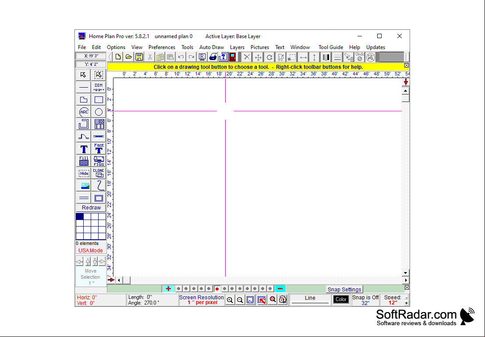Open the cabinet grid tool
The height and width of the screenshot is (337, 485).
point(99,124)
